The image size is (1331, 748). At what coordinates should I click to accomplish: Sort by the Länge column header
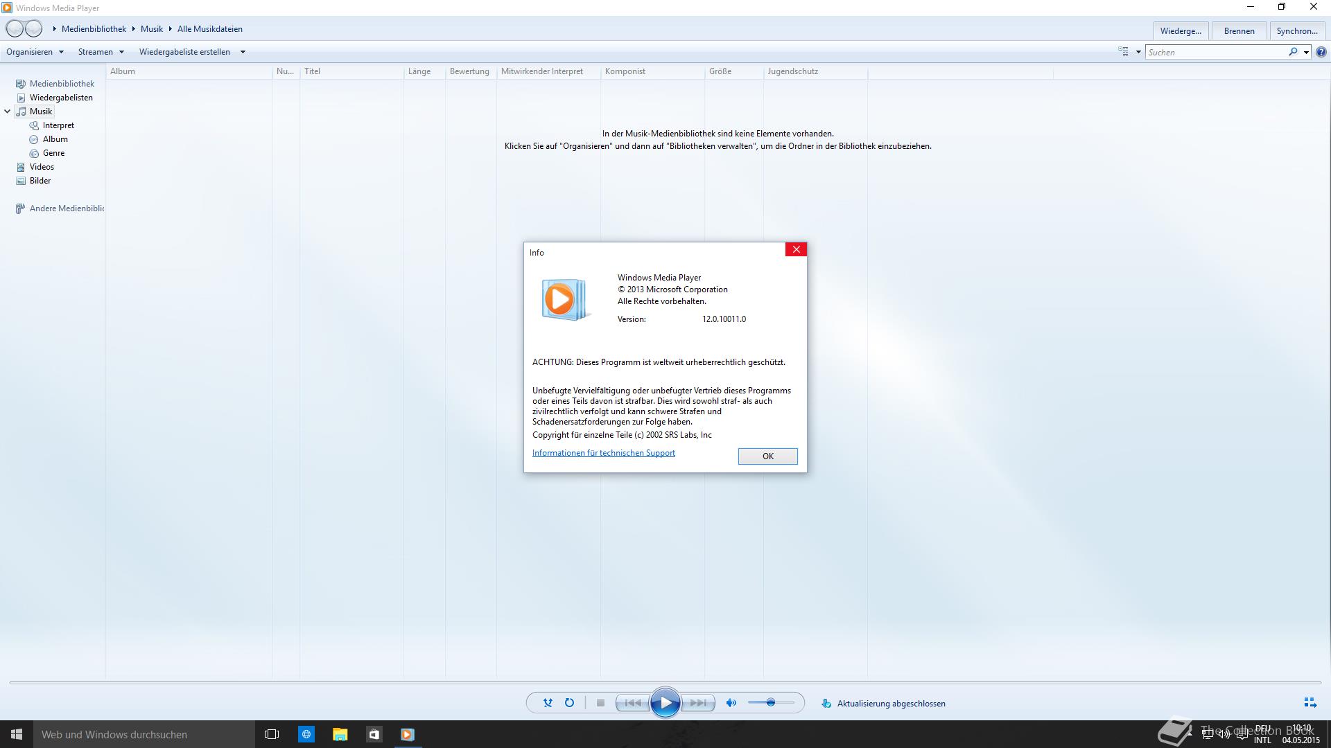tap(425, 71)
